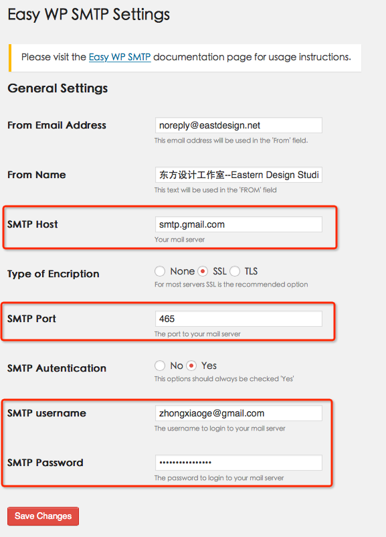This screenshot has width=386, height=537.
Task: Click the 'General Settings' heading text
Action: [x=58, y=88]
